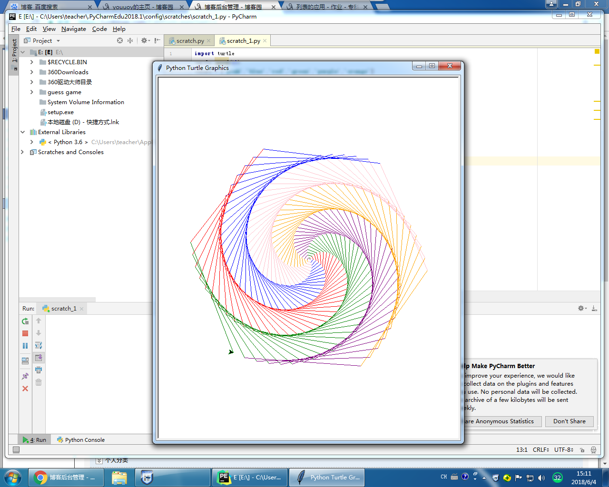This screenshot has width=609, height=487.
Task: Stop the running scratch_1 process
Action: (25, 333)
